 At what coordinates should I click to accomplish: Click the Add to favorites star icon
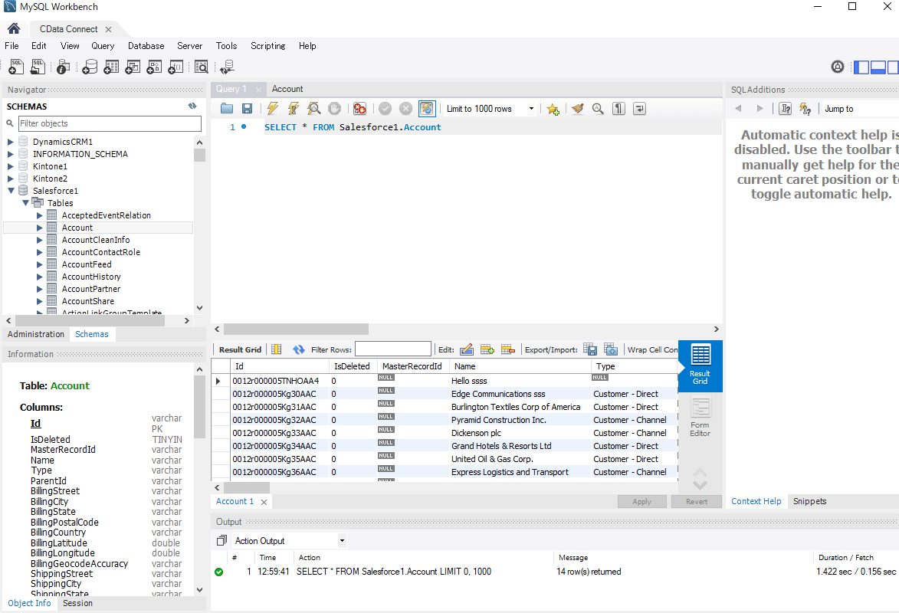tap(553, 109)
